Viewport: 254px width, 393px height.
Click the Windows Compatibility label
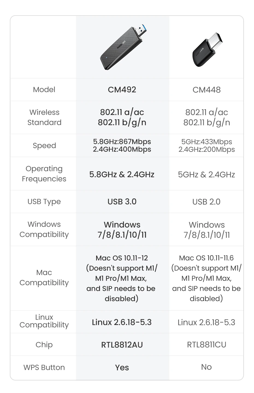(x=44, y=229)
